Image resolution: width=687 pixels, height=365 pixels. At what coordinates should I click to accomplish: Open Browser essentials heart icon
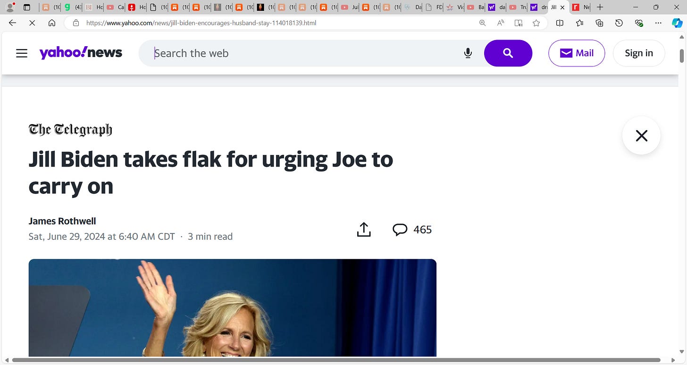tap(639, 23)
